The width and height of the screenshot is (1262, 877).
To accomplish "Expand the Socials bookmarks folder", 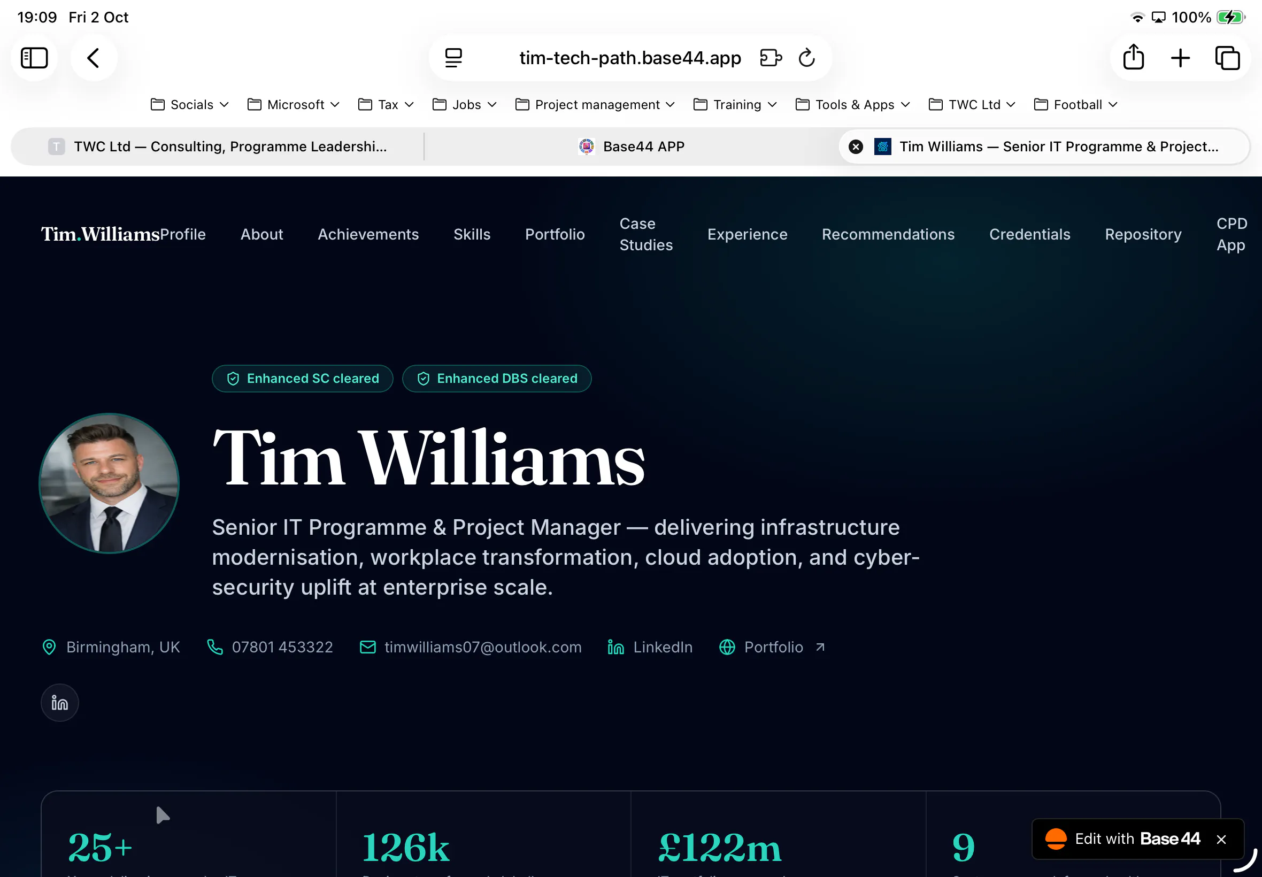I will coord(189,104).
